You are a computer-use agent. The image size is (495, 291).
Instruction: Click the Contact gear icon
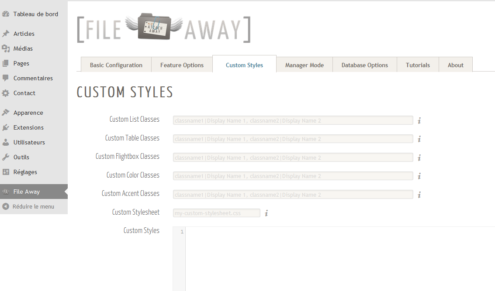point(6,93)
